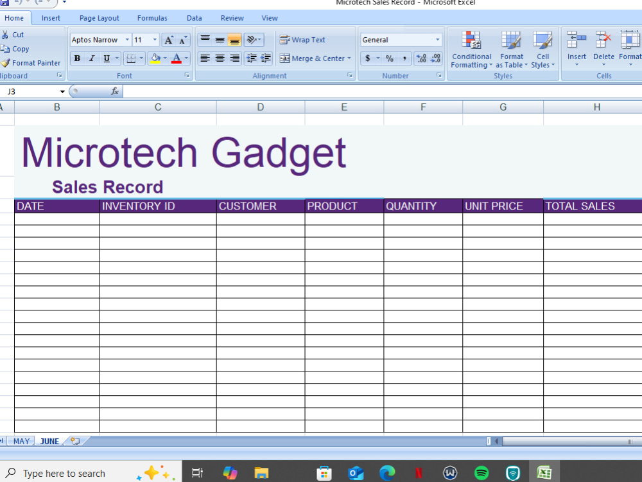Open the Aptos Narrow font name dropdown
The image size is (642, 482).
pos(127,40)
